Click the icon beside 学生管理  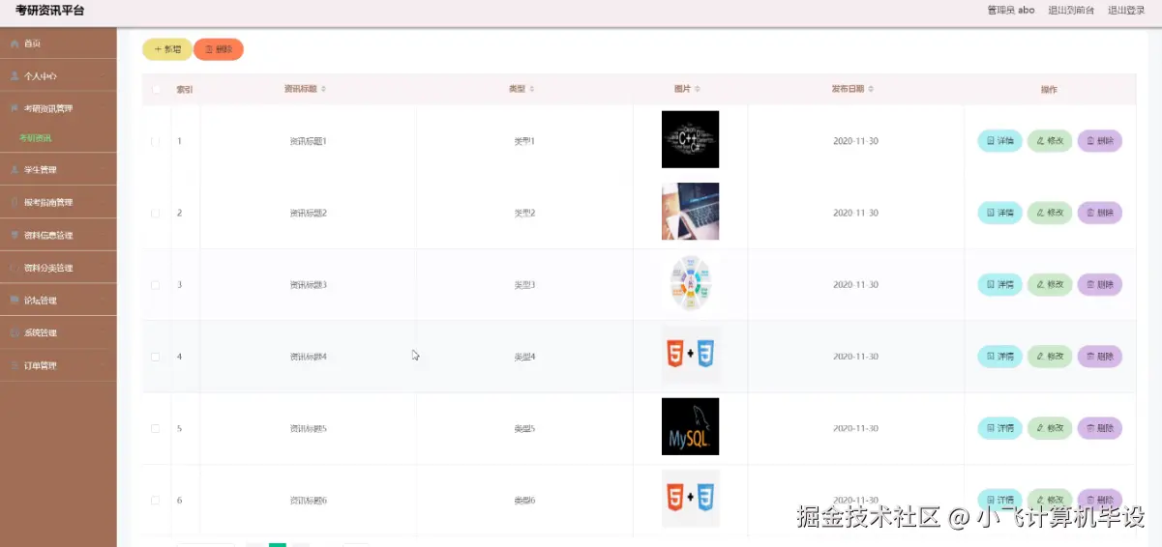coord(15,170)
